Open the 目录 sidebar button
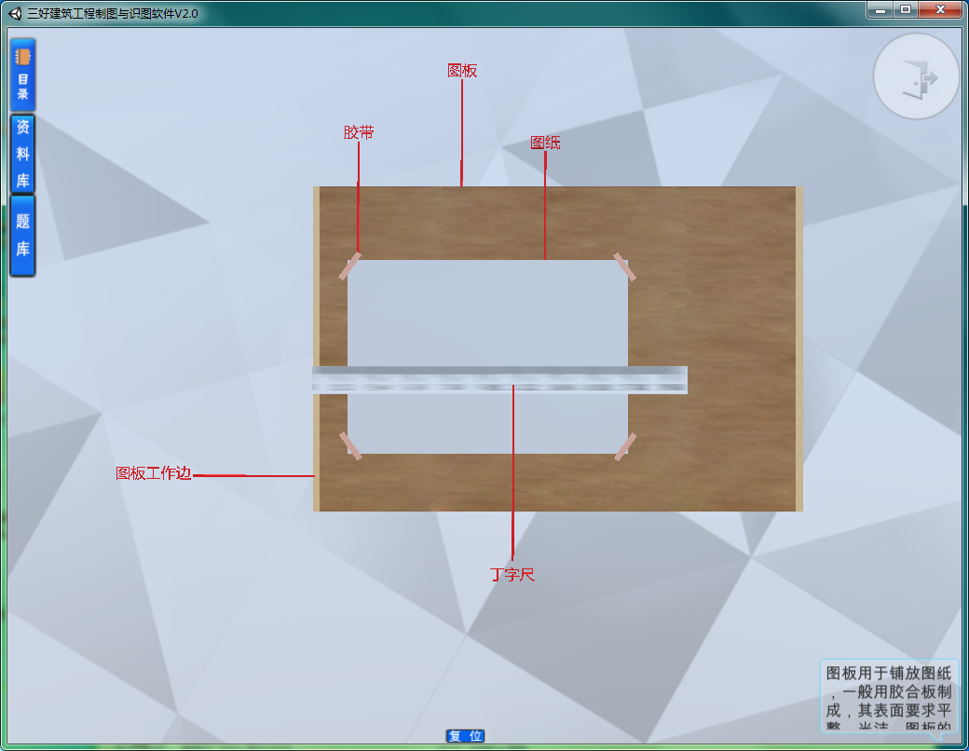 22,75
